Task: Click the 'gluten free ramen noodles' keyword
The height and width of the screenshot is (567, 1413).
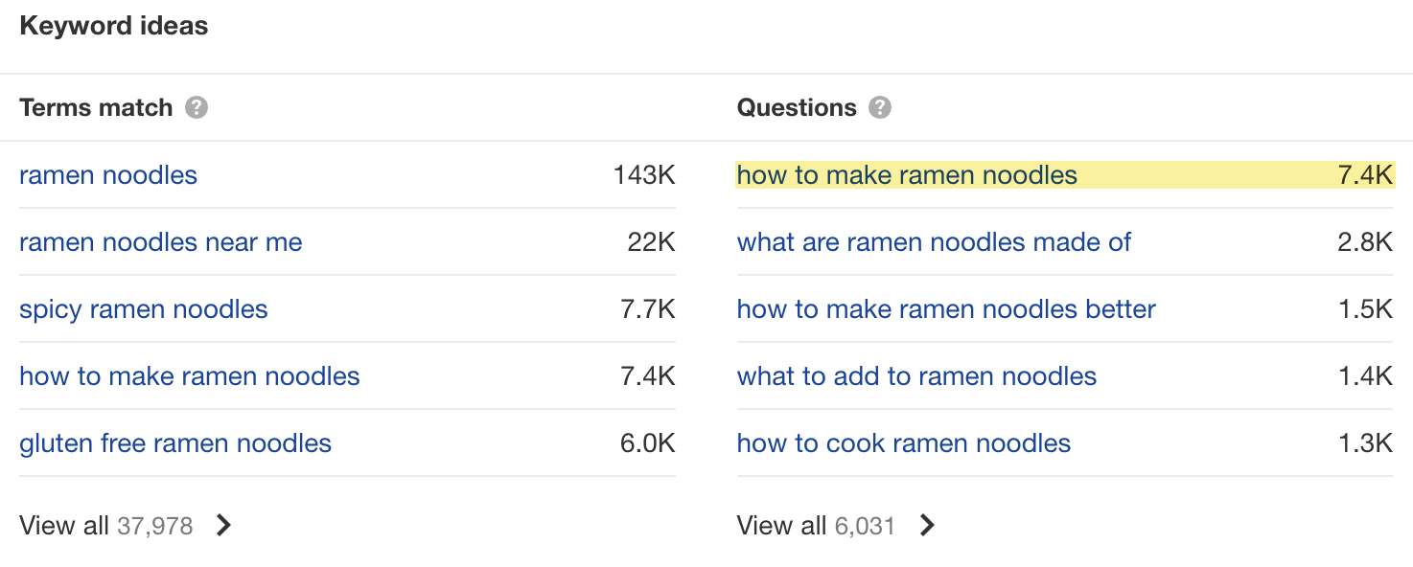Action: tap(175, 443)
